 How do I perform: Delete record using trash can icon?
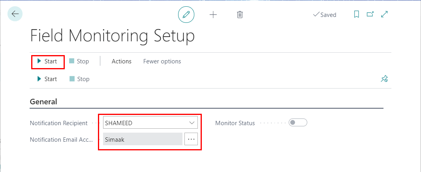click(240, 15)
